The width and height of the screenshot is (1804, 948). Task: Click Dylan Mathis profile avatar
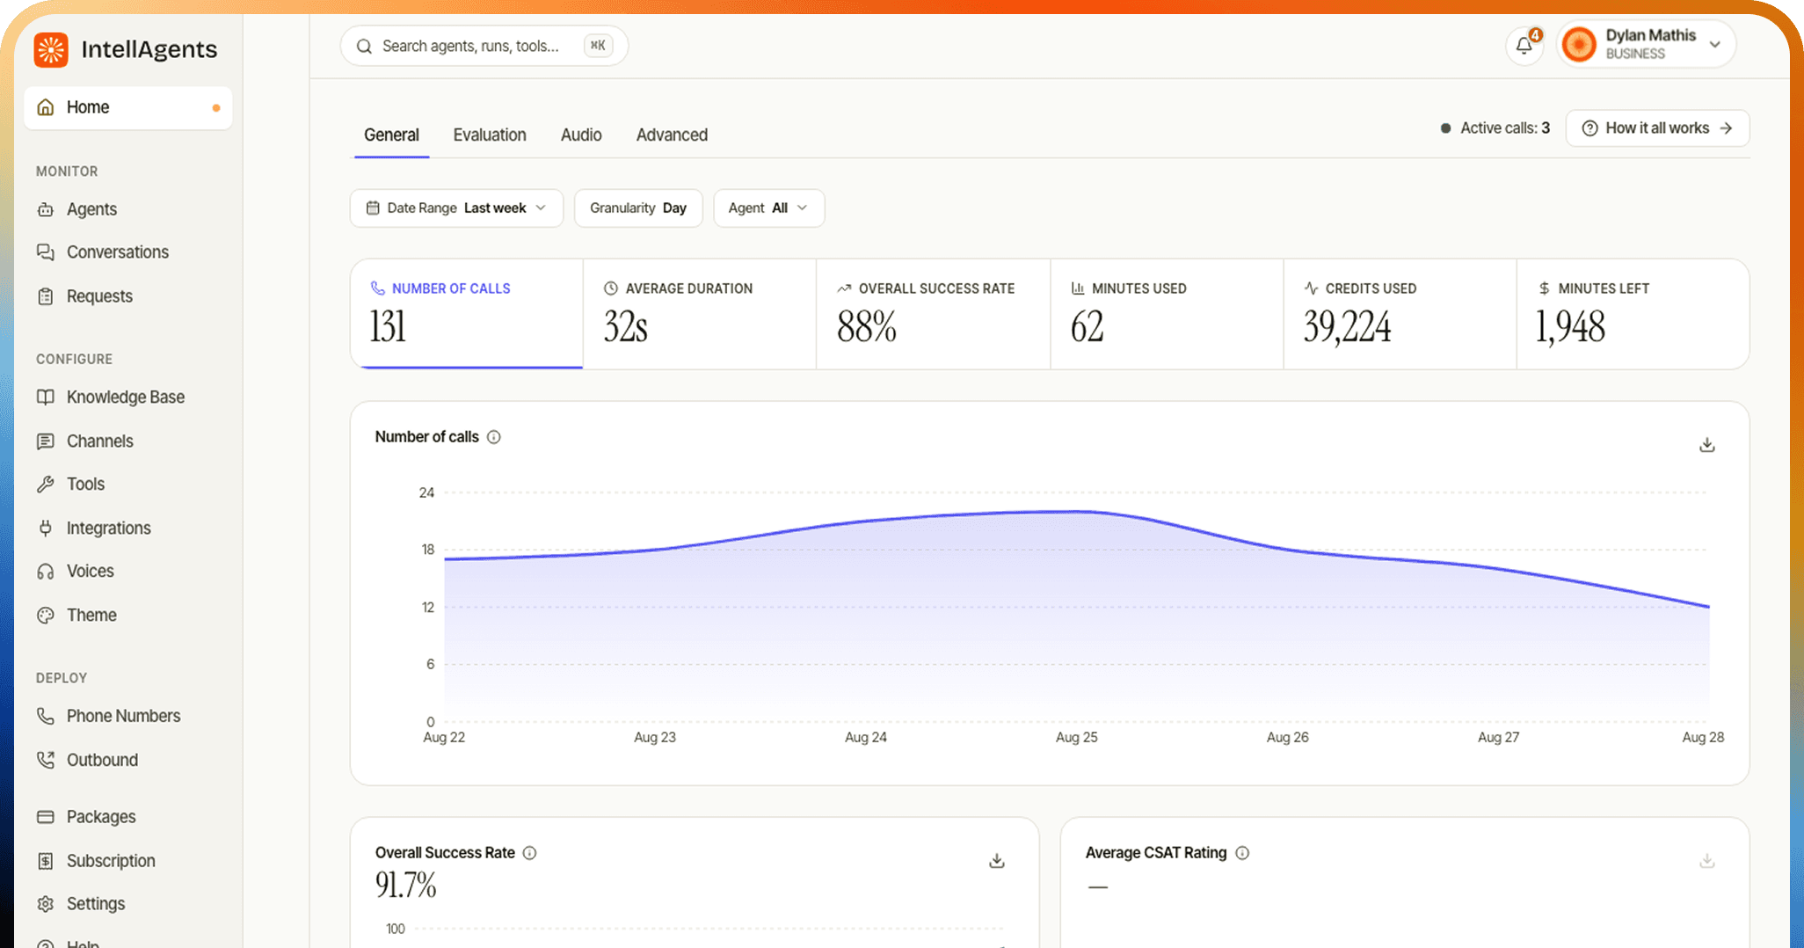(1579, 44)
